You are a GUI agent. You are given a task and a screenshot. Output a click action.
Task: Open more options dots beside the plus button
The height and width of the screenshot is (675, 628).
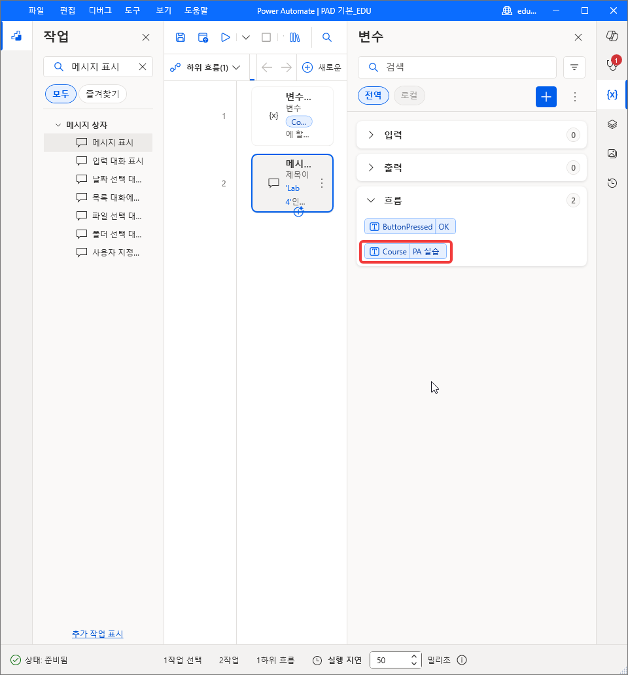point(574,96)
